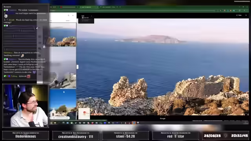Switch to the third browser tab
Viewport: 251px width, 141px height.
tap(89, 7)
